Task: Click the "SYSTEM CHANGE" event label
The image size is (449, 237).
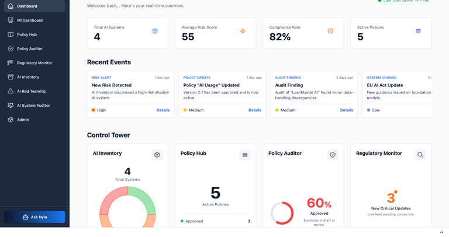Action: [382, 78]
